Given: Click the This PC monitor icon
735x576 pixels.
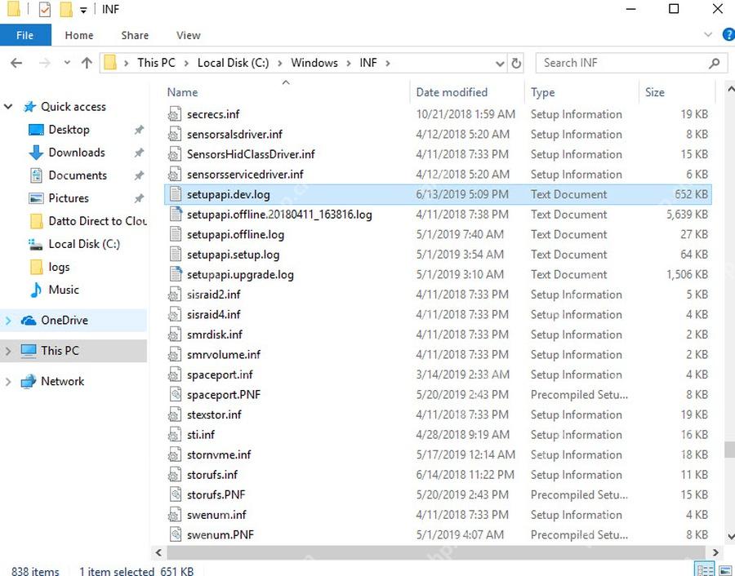Looking at the screenshot, I should 29,351.
